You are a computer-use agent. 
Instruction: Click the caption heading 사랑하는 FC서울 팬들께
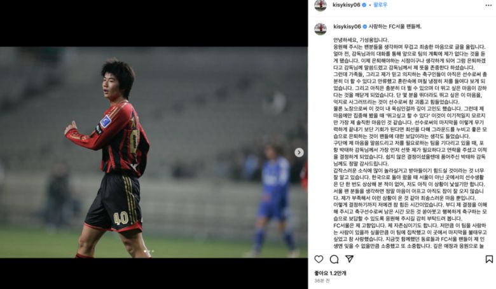coord(395,27)
